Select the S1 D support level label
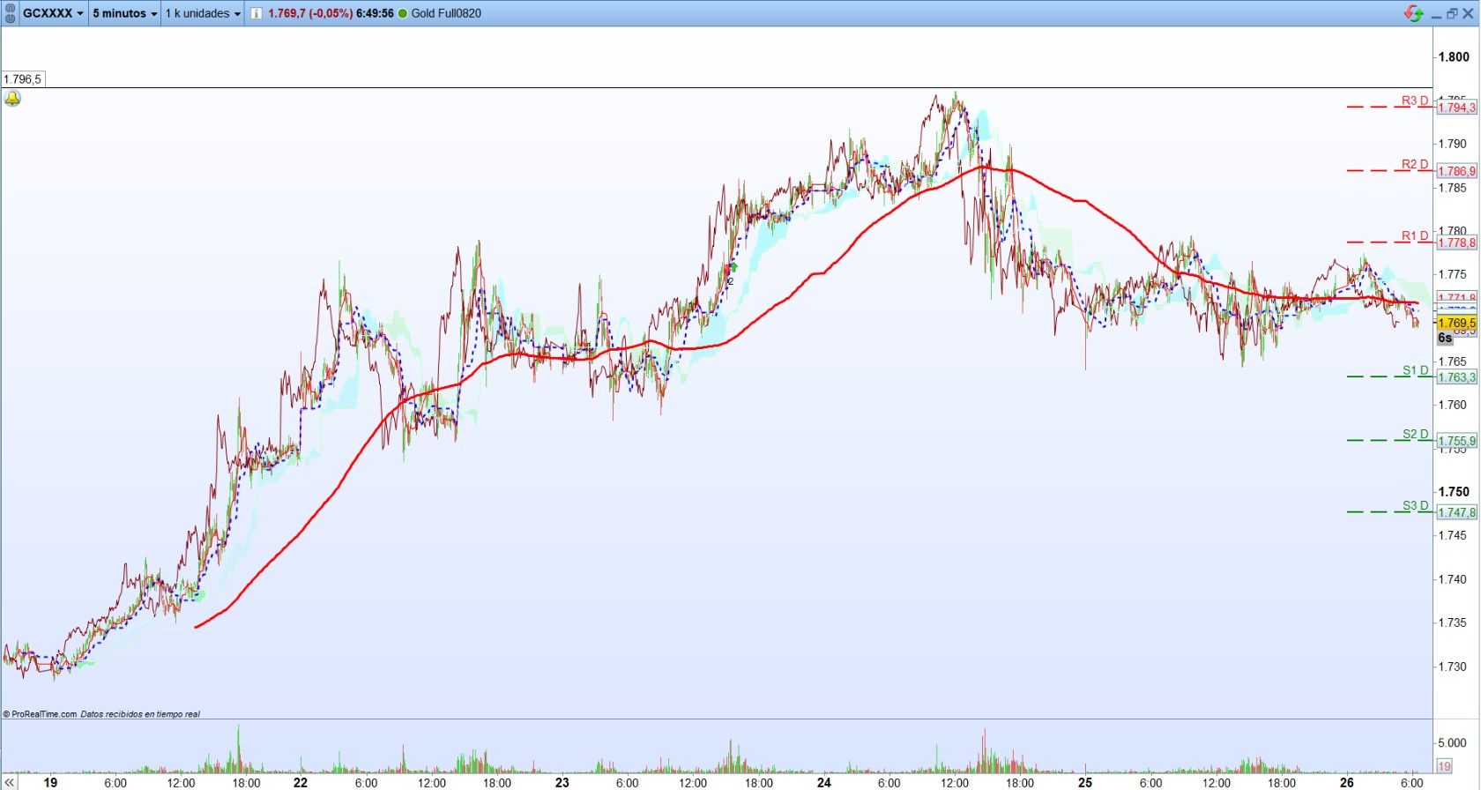This screenshot has width=1481, height=790. click(x=1416, y=370)
